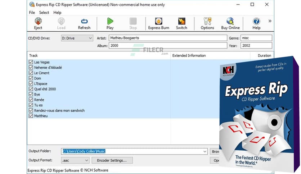Play the selected track
The height and width of the screenshot is (174, 301).
pos(110,23)
